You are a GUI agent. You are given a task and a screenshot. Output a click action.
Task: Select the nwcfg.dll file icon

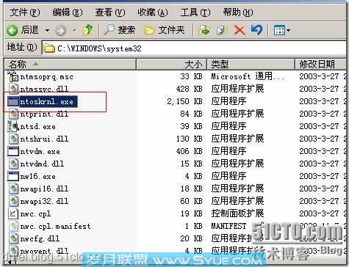pos(13,238)
